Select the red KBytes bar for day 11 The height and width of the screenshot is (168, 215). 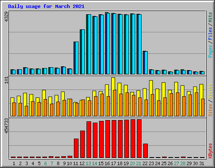pyautogui.click(x=76, y=148)
